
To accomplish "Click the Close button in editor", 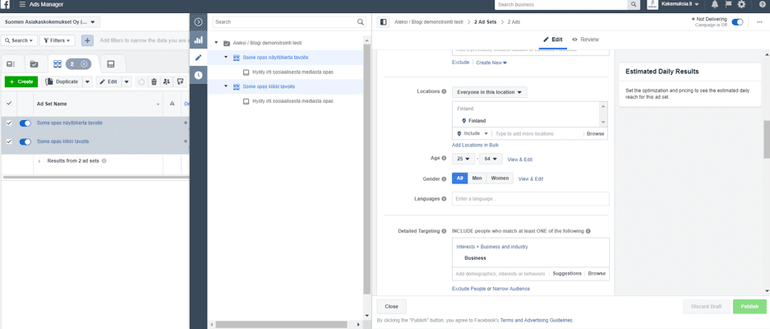I will [x=391, y=306].
